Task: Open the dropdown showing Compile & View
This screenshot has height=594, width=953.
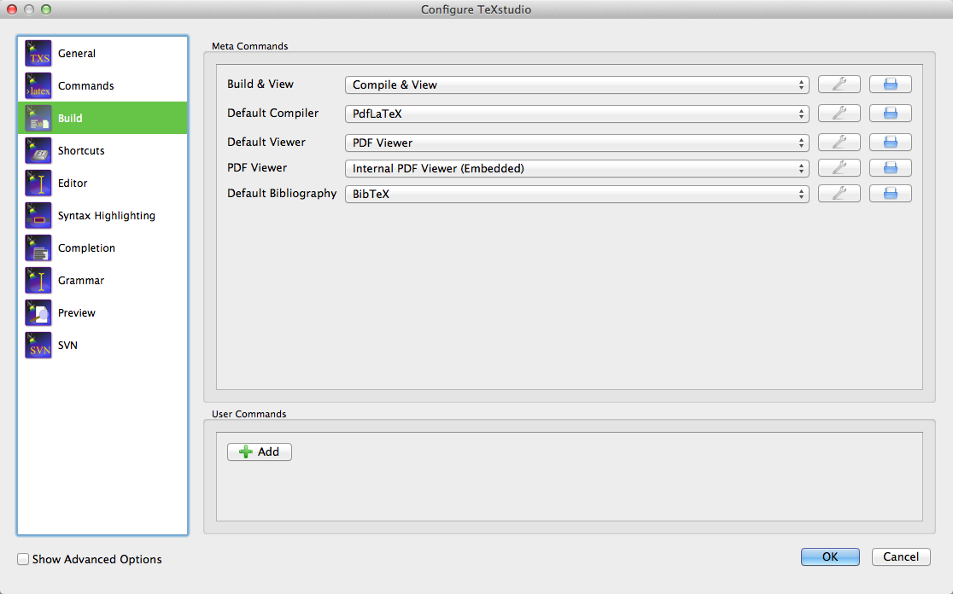Action: [x=576, y=85]
